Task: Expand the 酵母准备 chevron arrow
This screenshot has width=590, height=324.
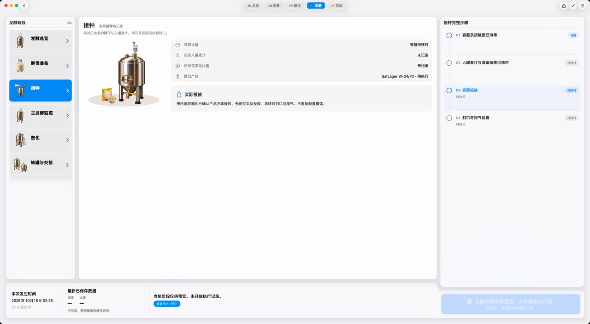Action: coord(67,66)
